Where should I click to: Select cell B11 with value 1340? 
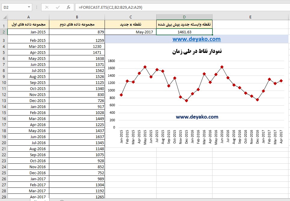pyautogui.click(x=77, y=88)
